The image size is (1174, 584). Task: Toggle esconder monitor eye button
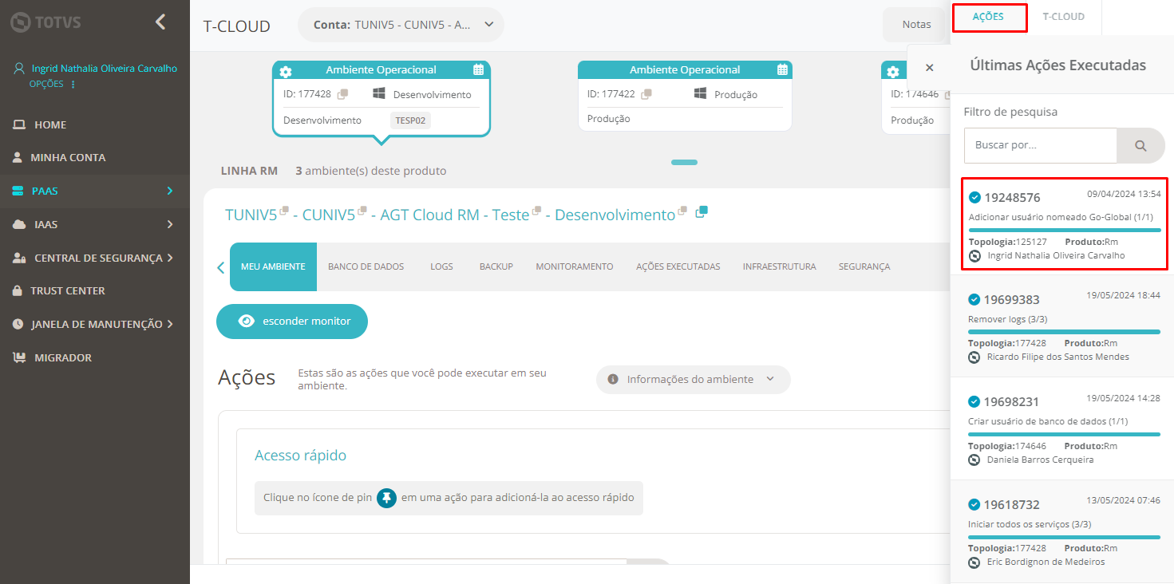click(x=292, y=321)
